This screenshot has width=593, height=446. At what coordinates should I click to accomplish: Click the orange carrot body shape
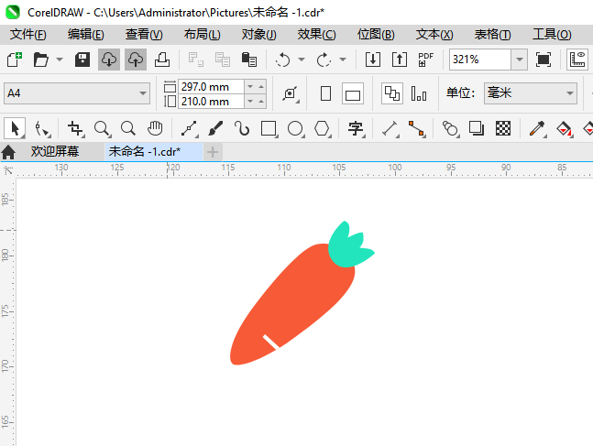291,306
